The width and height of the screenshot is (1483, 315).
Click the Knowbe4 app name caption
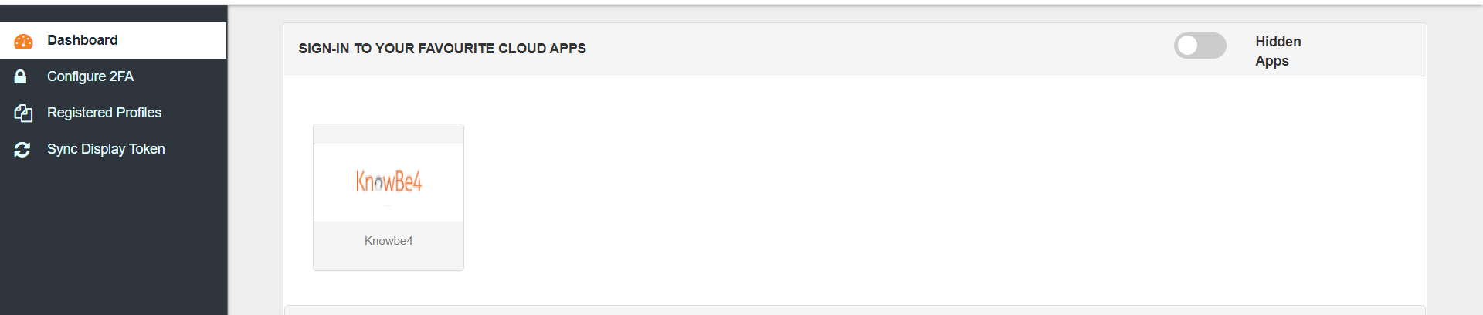tap(389, 241)
